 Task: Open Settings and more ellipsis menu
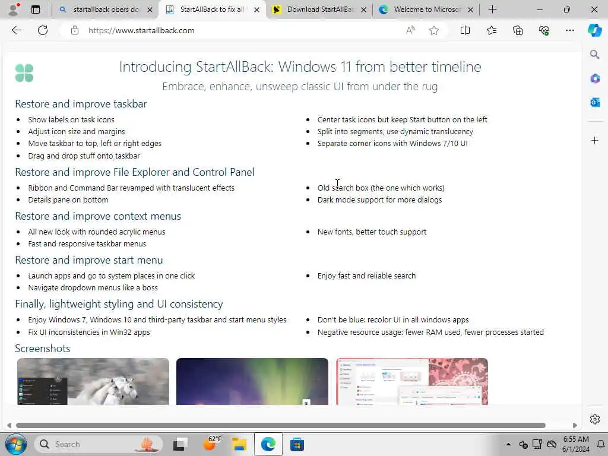(x=569, y=30)
